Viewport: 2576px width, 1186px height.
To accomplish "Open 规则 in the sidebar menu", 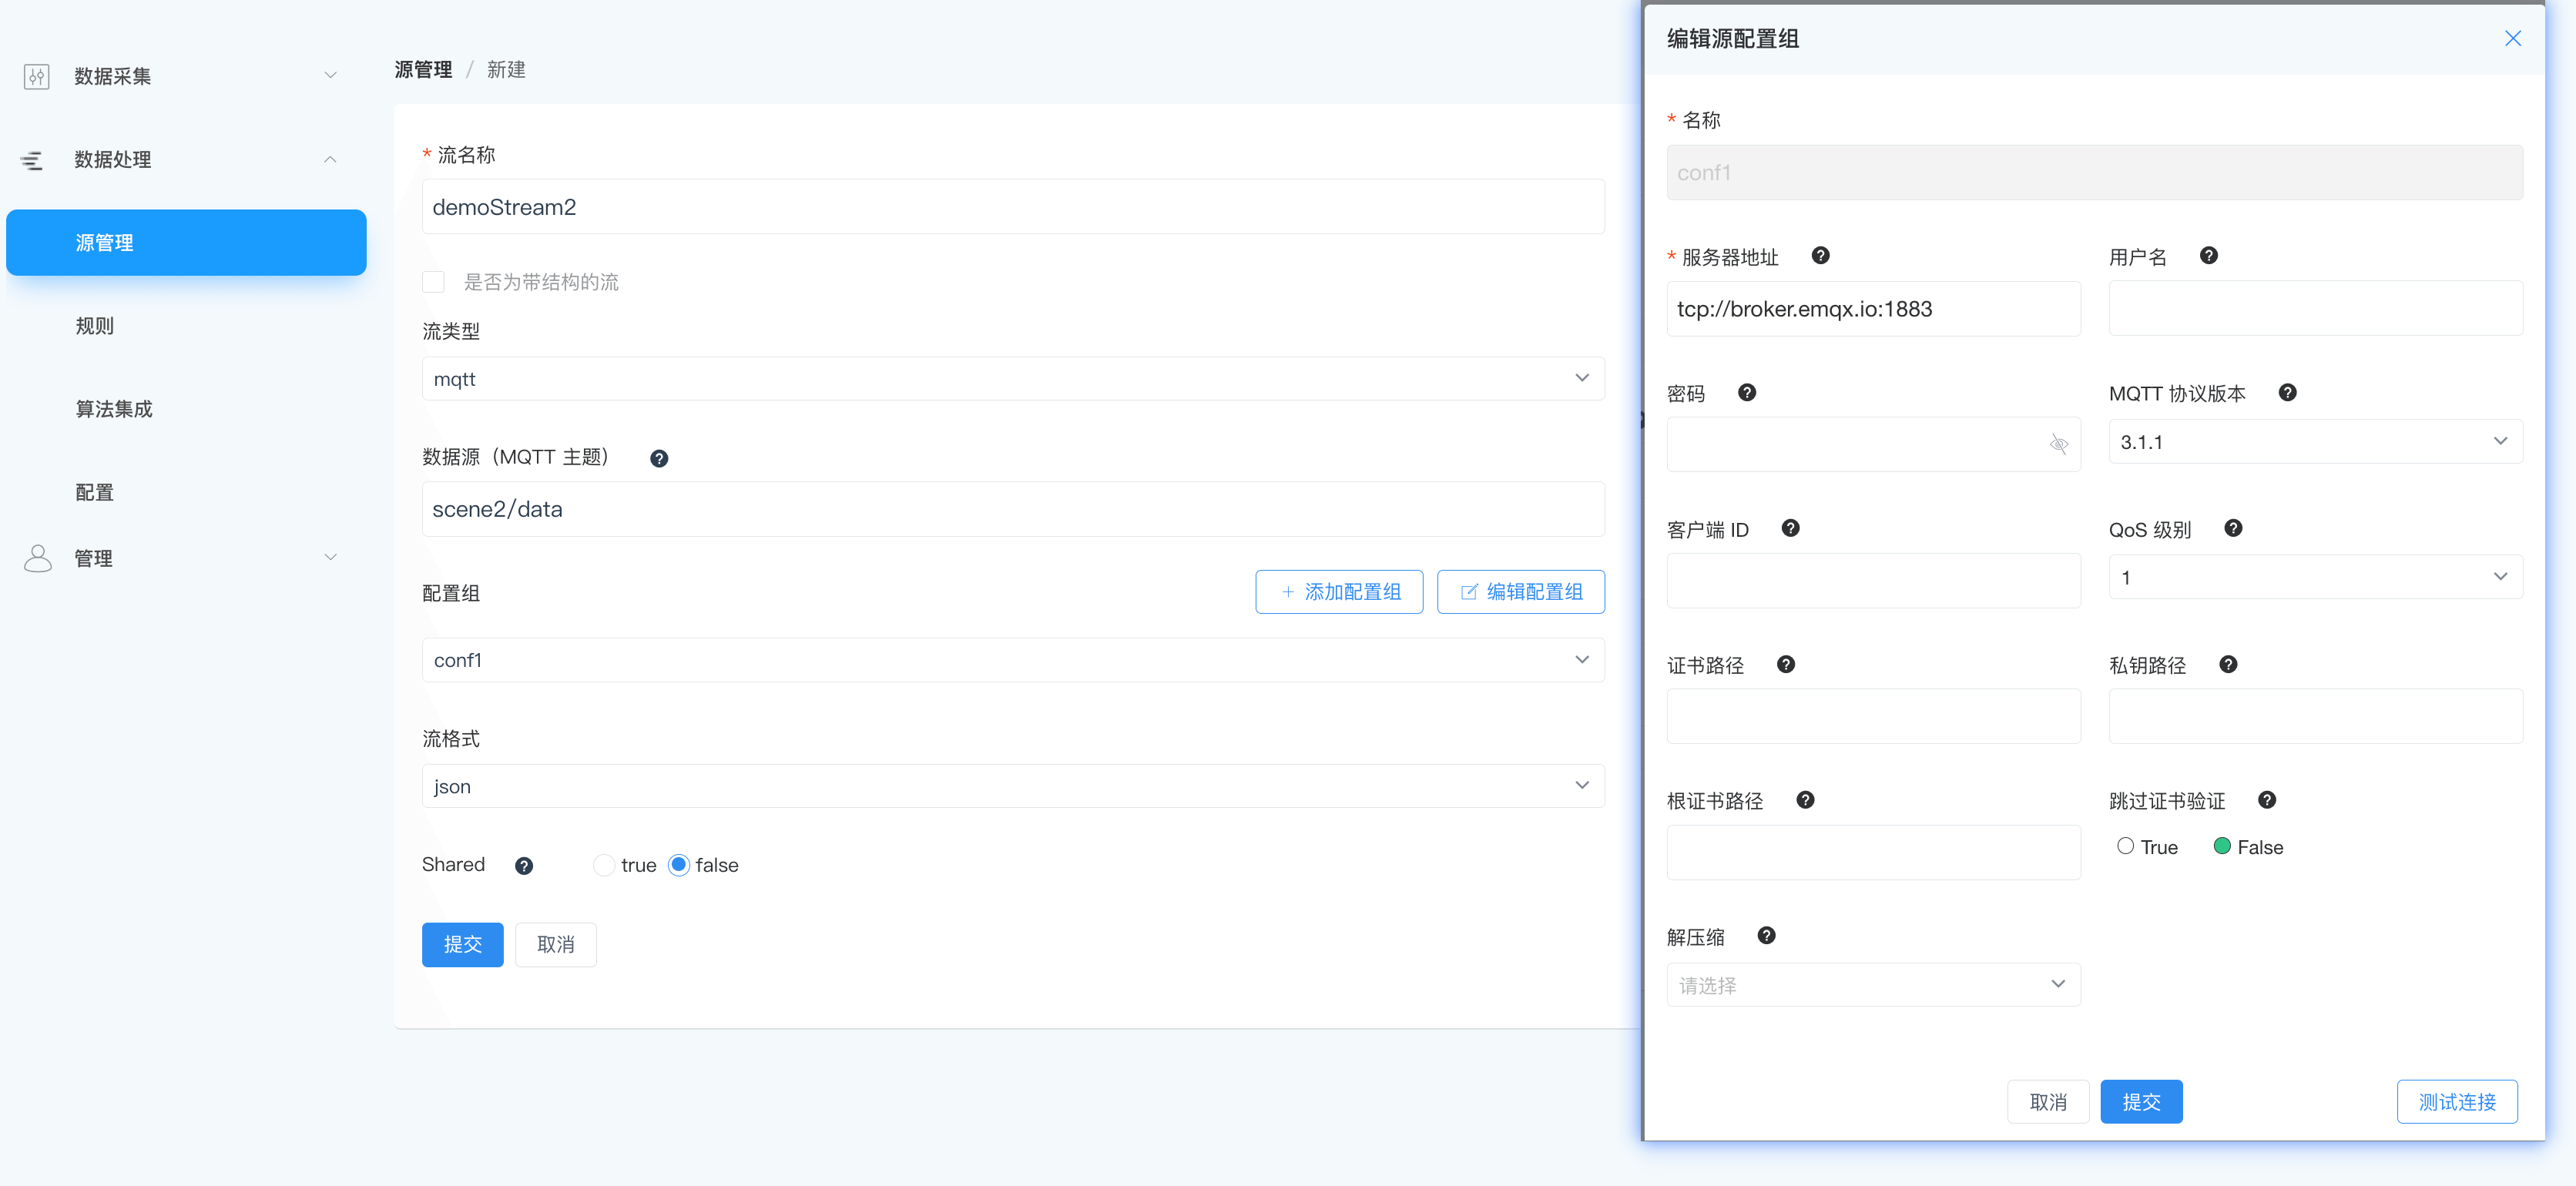I will (95, 326).
